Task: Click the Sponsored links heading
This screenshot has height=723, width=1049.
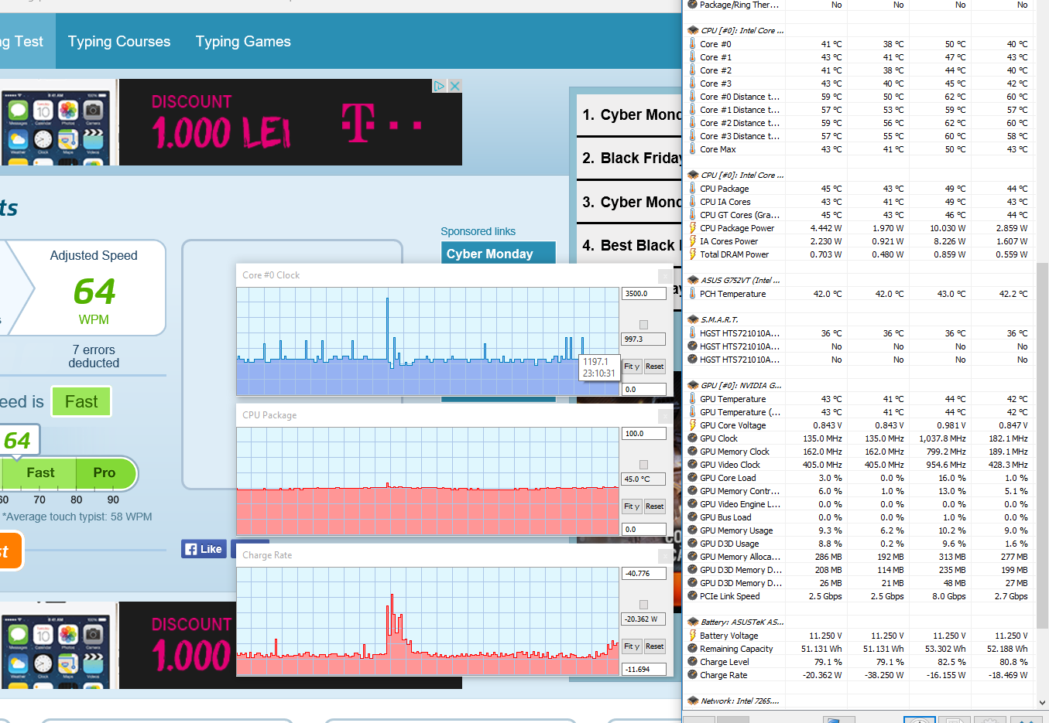Action: pos(478,231)
